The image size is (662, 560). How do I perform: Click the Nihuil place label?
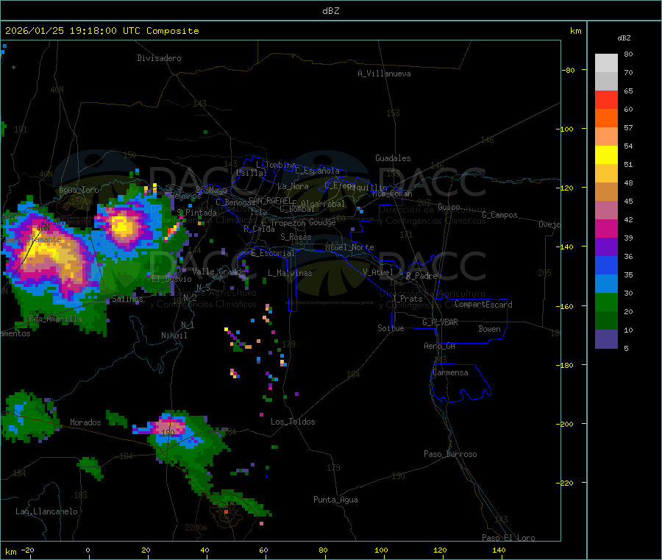(x=174, y=336)
